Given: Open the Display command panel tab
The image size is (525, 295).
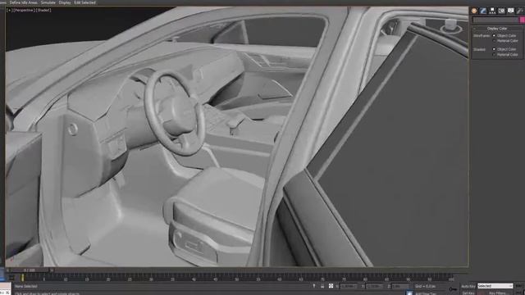Looking at the screenshot, I should (x=510, y=11).
